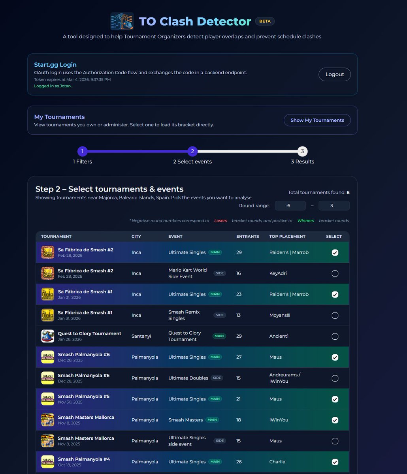
Task: Click the TO Clash Detector logo icon
Action: 122,21
